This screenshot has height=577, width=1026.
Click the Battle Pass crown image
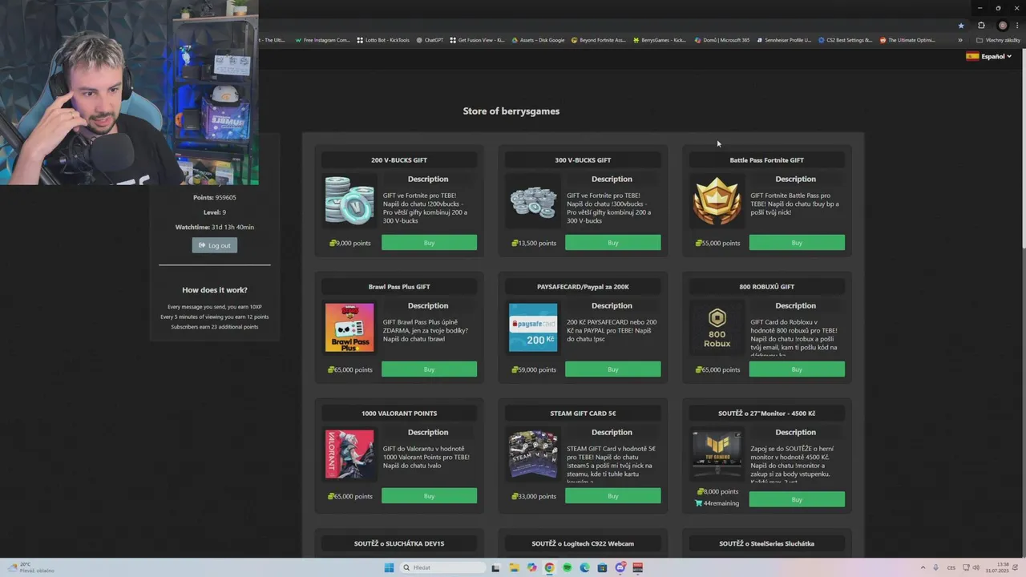717,200
